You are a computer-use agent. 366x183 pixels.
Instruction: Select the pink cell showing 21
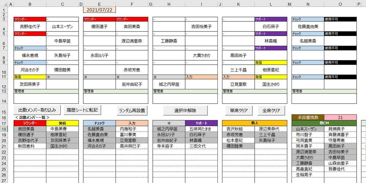click(x=340, y=117)
